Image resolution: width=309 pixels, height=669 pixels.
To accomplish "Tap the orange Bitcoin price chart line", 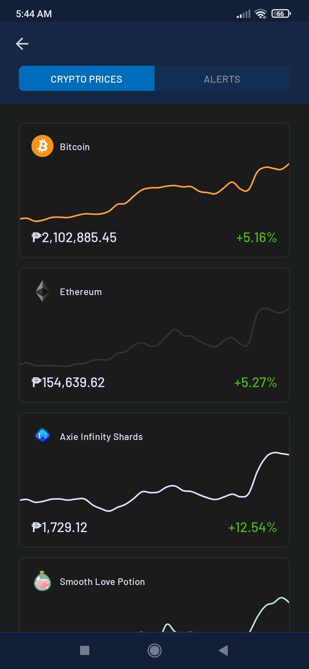I will pyautogui.click(x=154, y=192).
